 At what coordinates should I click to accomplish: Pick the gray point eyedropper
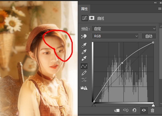coord(84,52)
